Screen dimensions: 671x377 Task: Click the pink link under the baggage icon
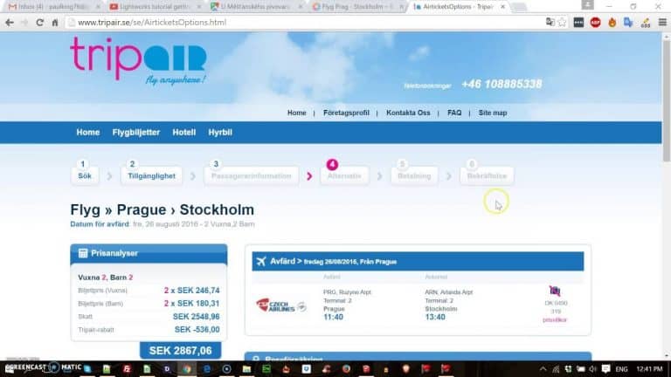point(555,319)
